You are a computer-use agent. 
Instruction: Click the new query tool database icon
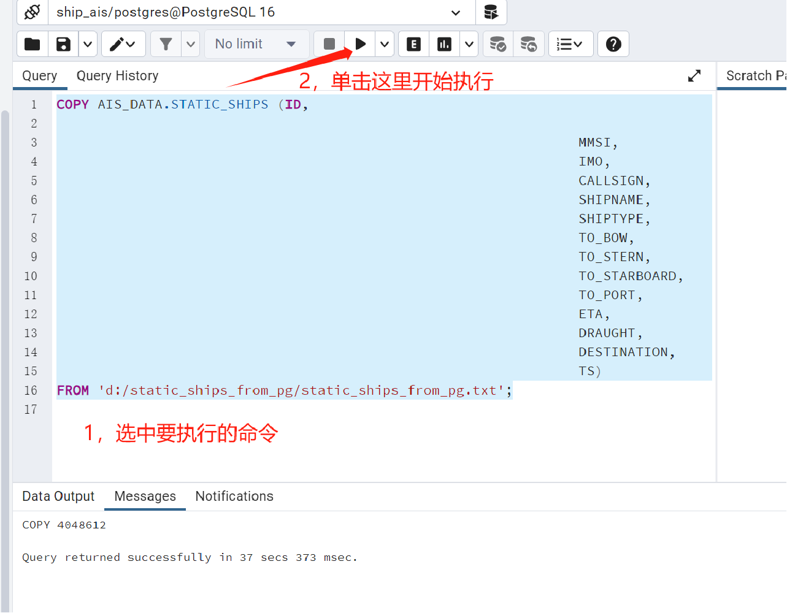(x=491, y=12)
